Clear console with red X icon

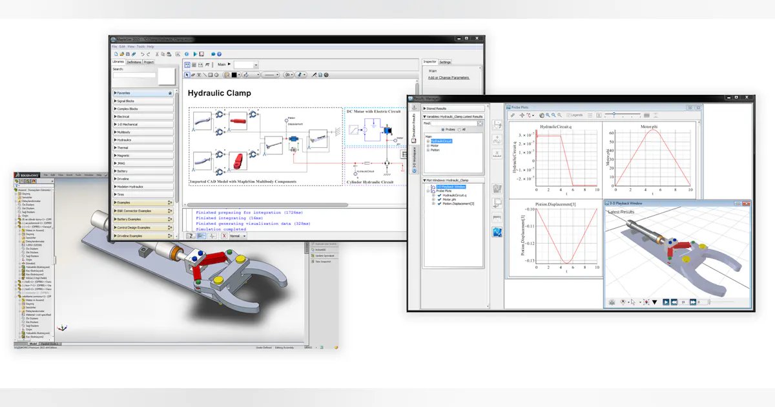tap(224, 236)
